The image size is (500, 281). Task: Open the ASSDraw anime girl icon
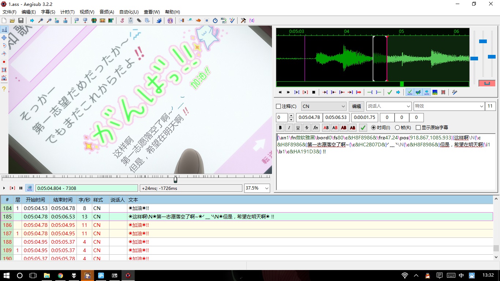pyautogui.click(x=170, y=20)
